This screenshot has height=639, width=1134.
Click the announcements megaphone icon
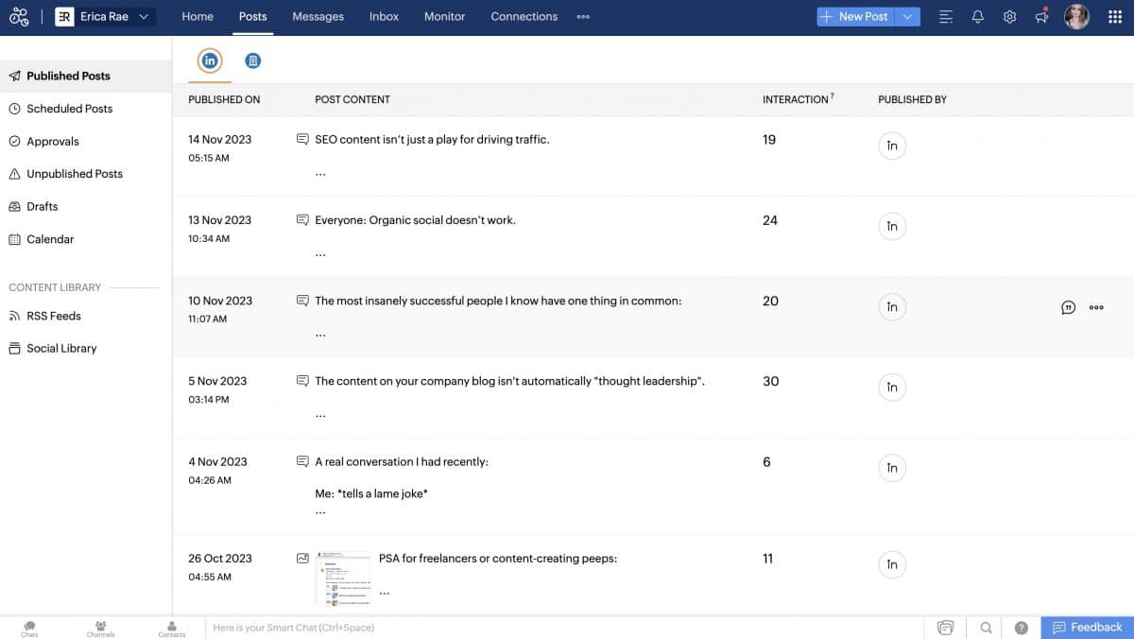[x=1041, y=17]
